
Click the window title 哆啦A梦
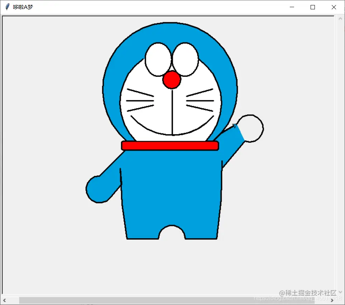click(x=22, y=6)
